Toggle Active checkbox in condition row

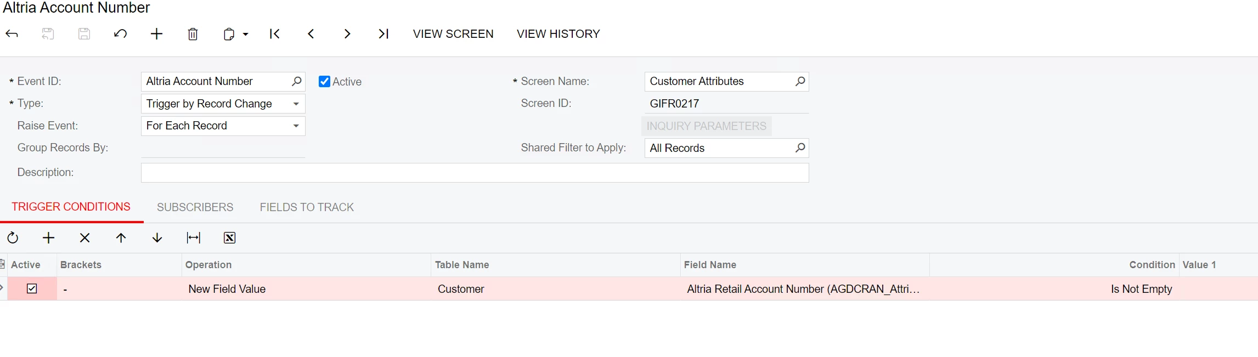coord(32,288)
